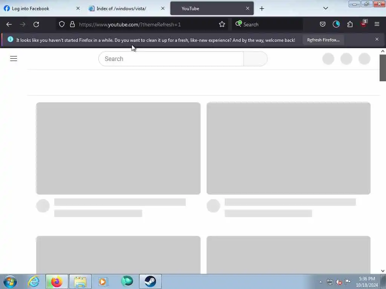This screenshot has height=289, width=386.
Task: Open the Save to Pocket icon
Action: click(323, 24)
